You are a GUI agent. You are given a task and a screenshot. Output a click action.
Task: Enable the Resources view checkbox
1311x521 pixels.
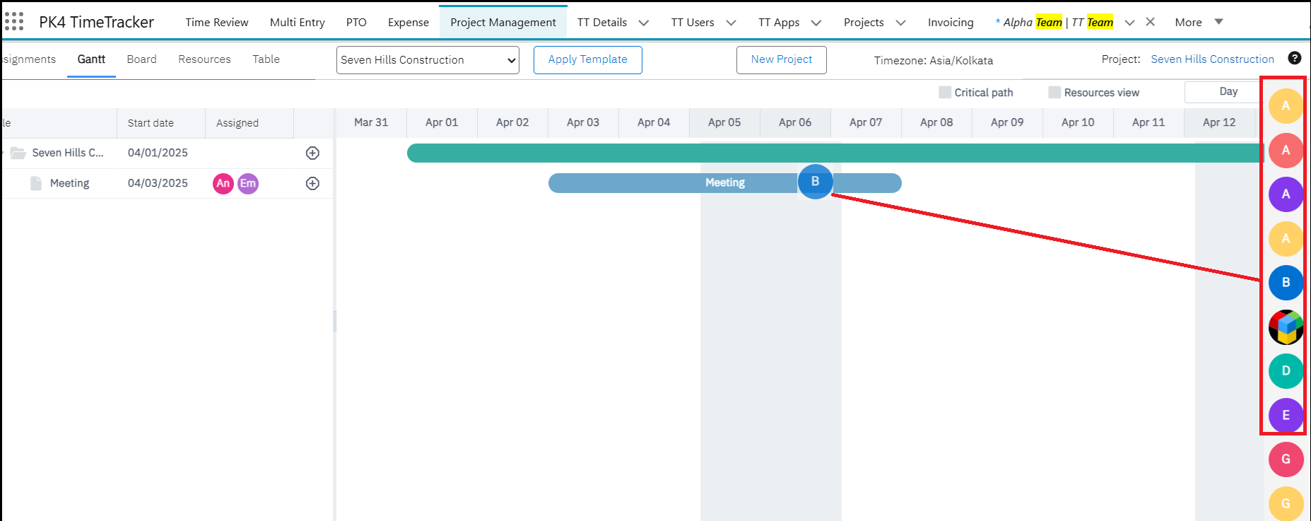click(x=1054, y=92)
